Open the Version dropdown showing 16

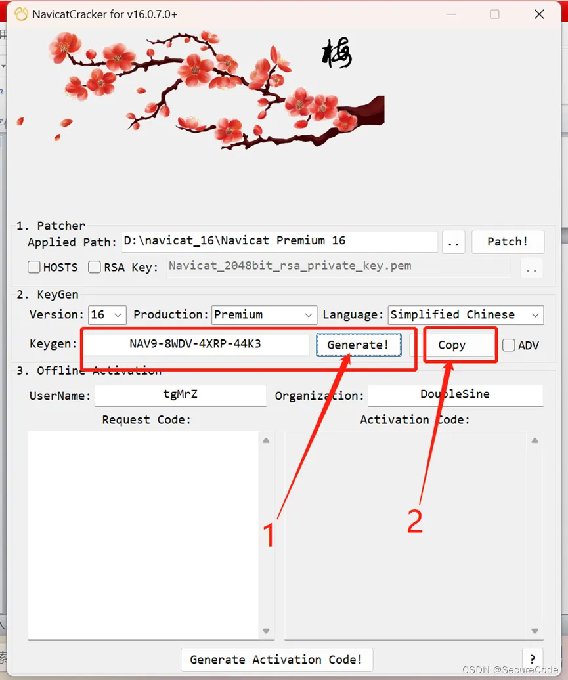(107, 315)
